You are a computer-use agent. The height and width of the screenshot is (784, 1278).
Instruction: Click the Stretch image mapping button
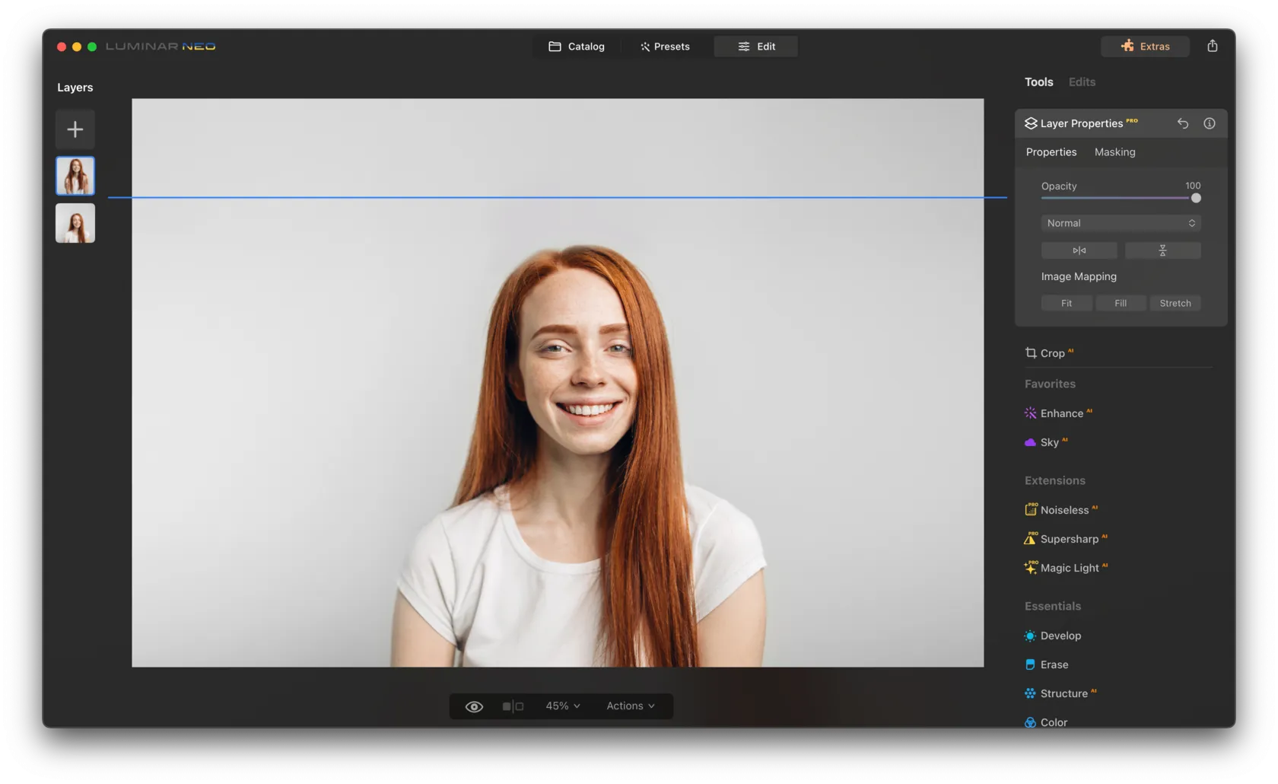[x=1175, y=303]
